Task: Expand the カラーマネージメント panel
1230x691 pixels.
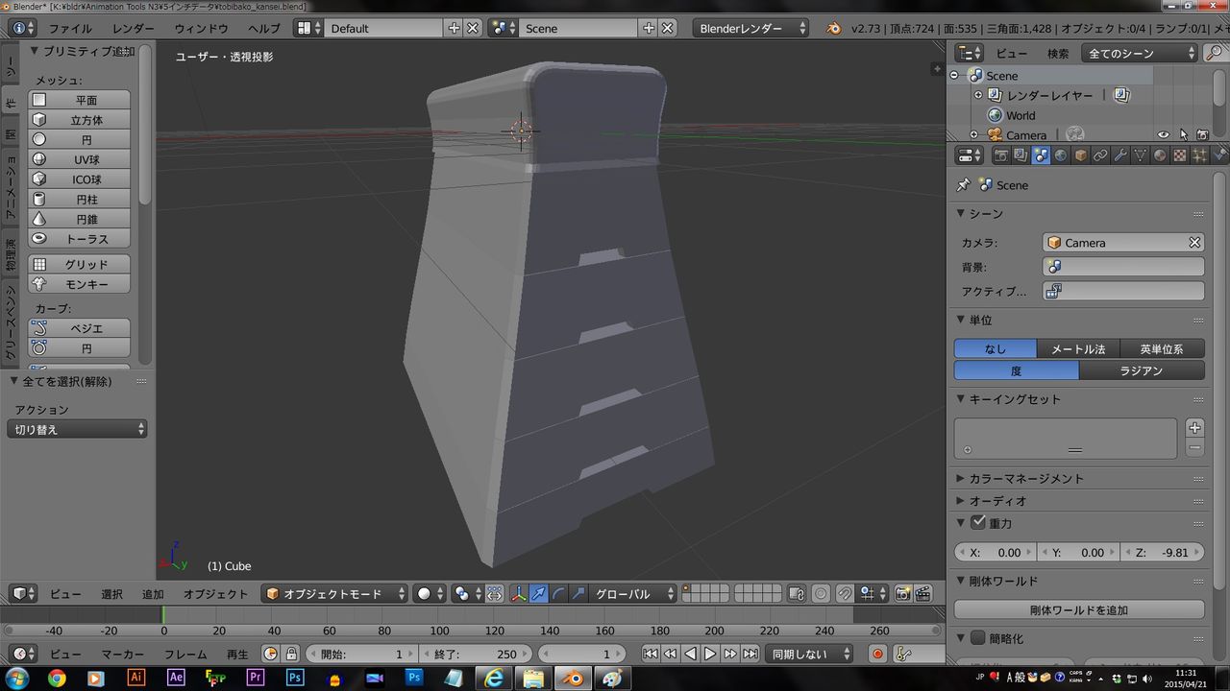Action: 1026,478
